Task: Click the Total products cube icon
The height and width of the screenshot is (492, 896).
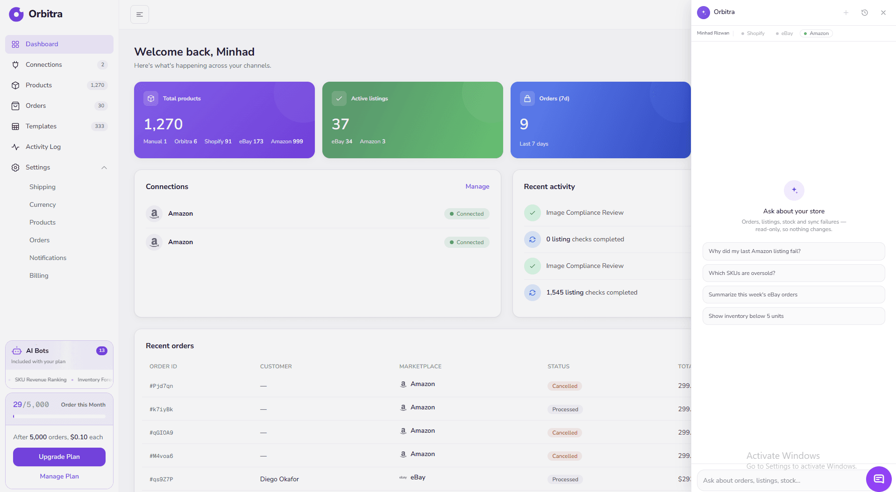Action: click(151, 98)
